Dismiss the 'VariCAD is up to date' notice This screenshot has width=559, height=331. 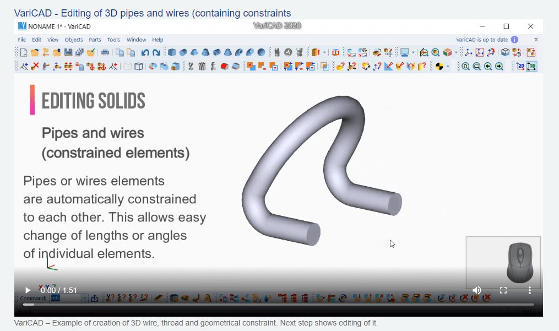(536, 40)
